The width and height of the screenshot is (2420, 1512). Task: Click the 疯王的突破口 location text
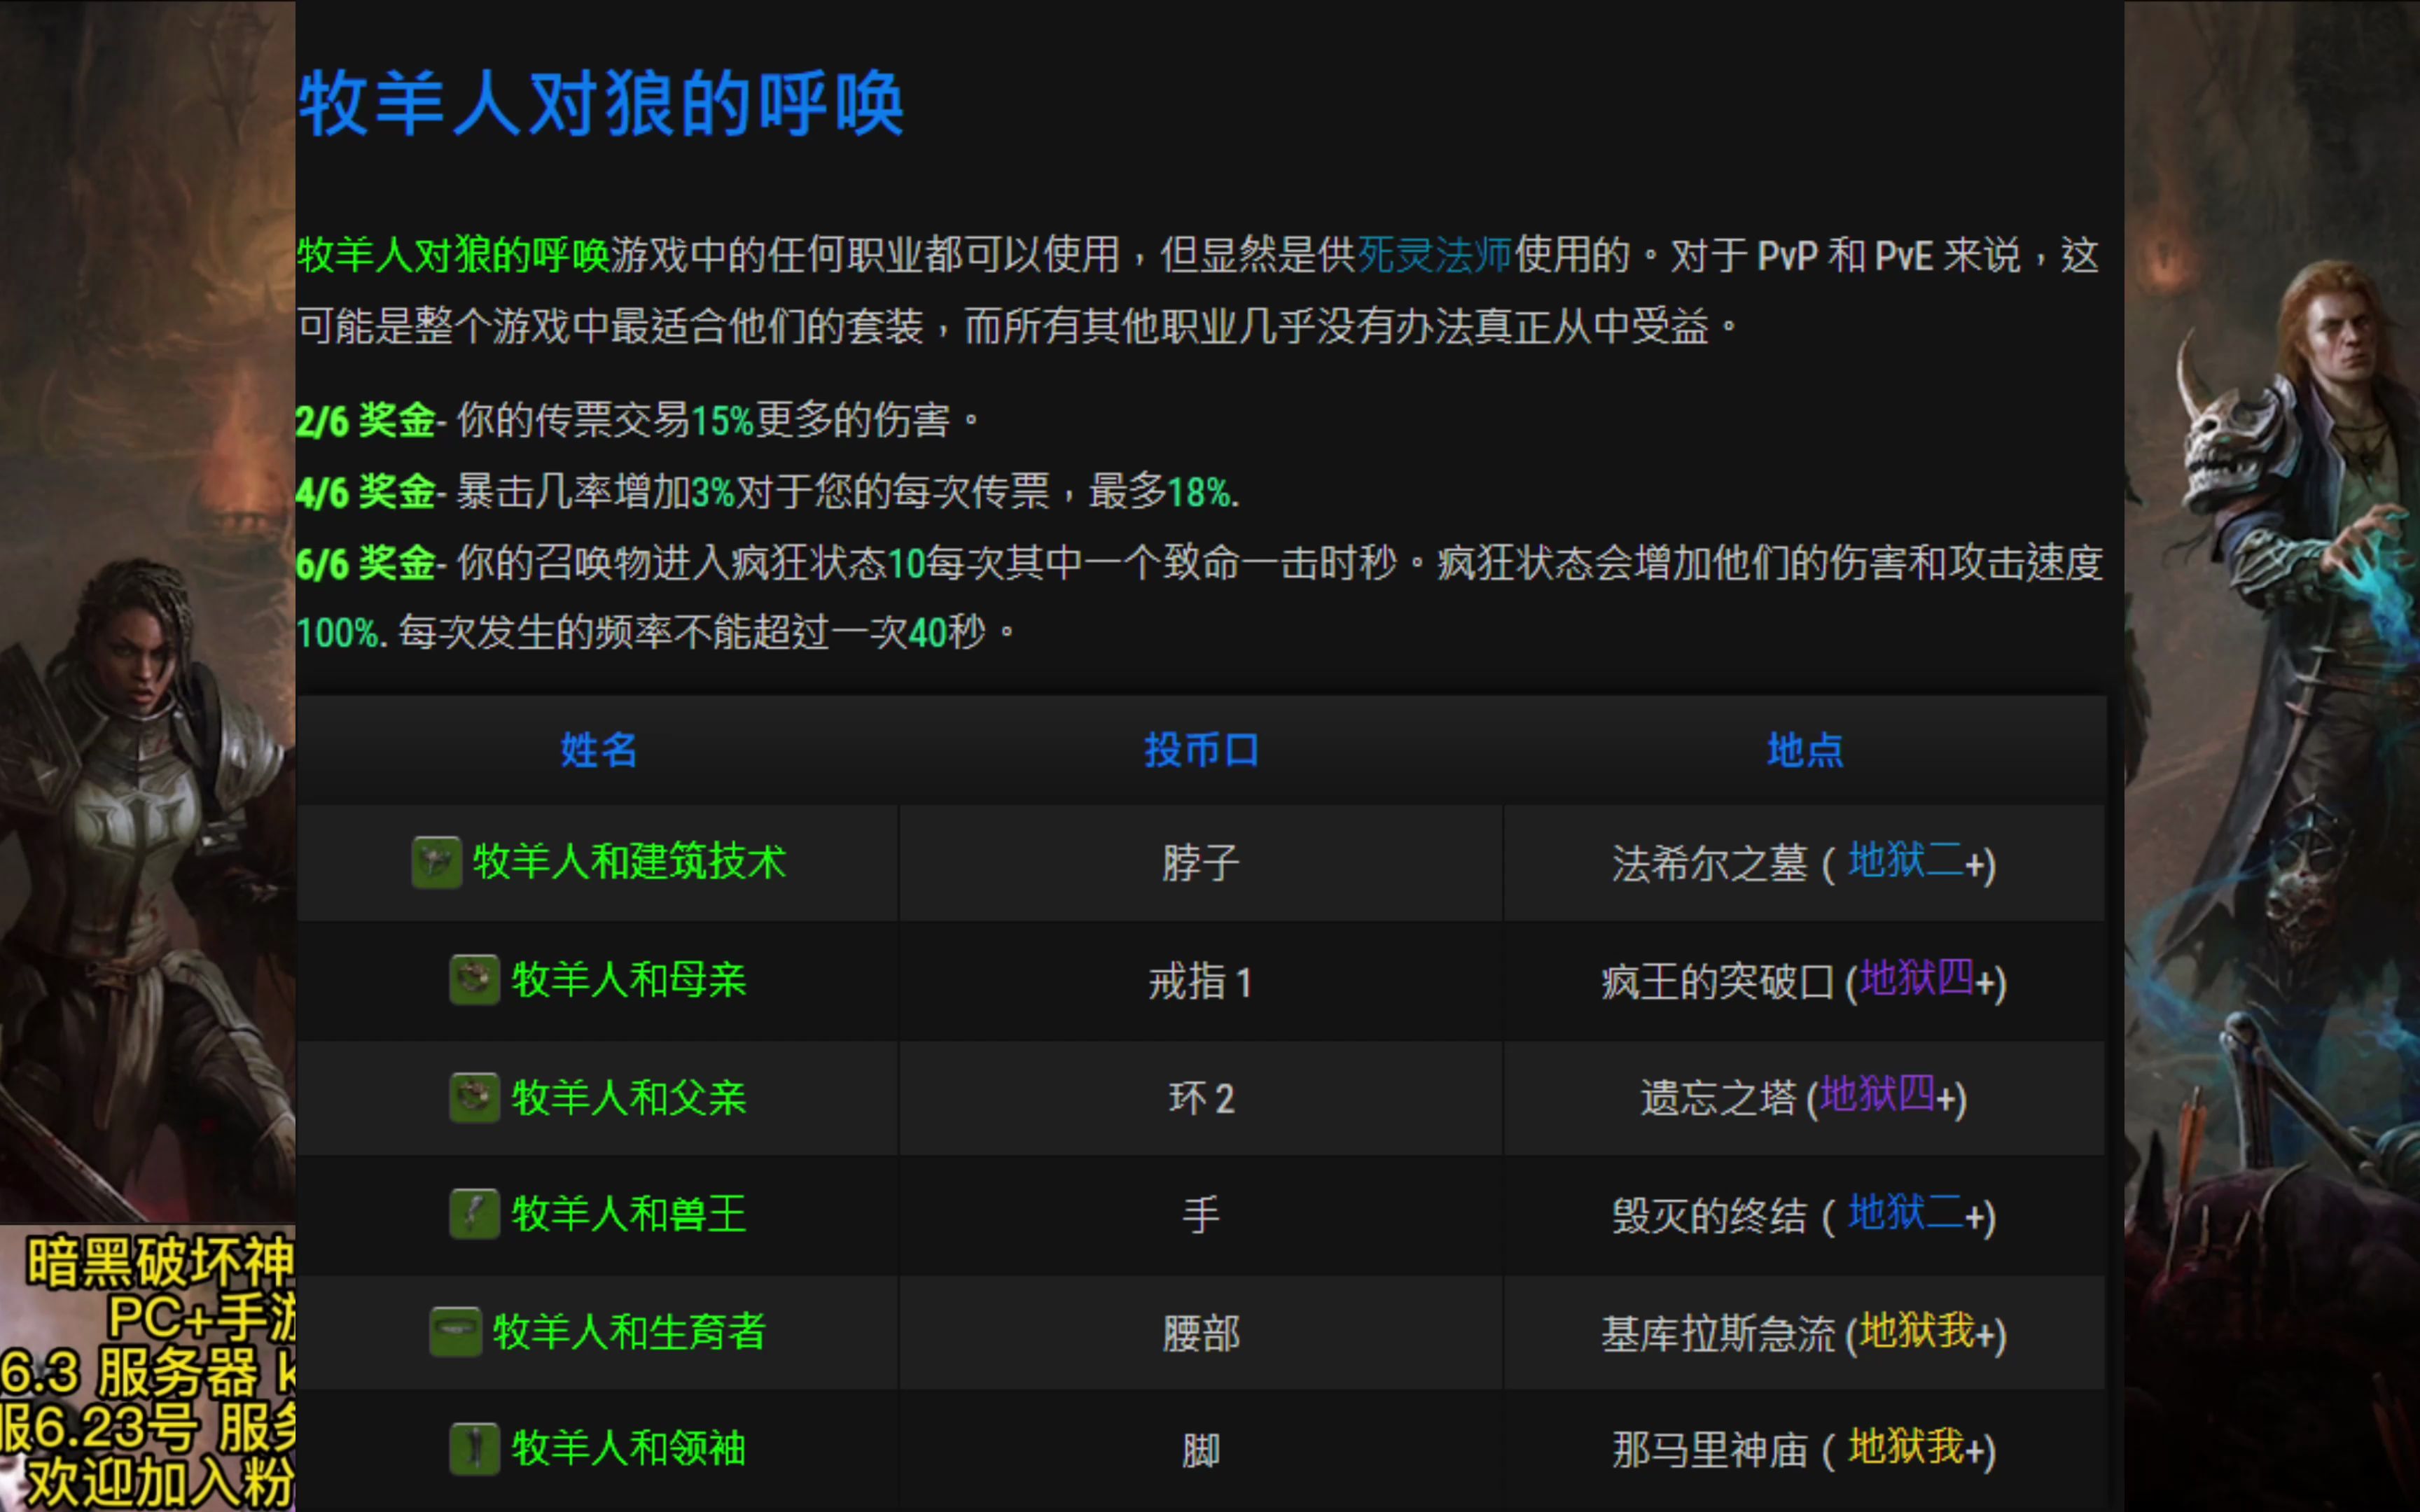pos(1717,982)
